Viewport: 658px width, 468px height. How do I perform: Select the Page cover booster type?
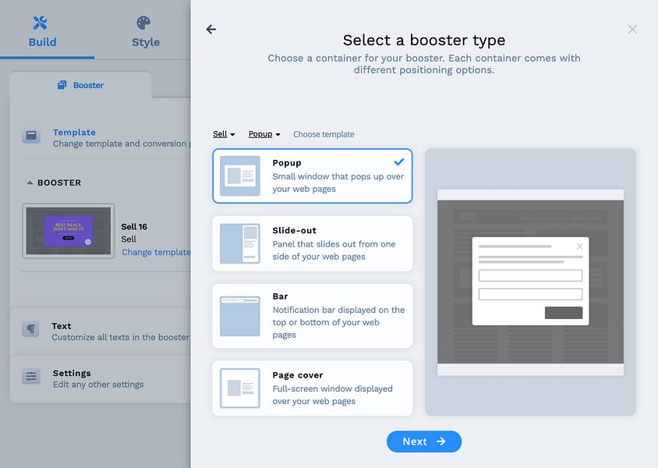click(312, 388)
